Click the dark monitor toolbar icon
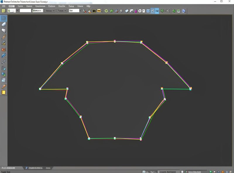This screenshot has height=173, width=234. tap(94, 11)
